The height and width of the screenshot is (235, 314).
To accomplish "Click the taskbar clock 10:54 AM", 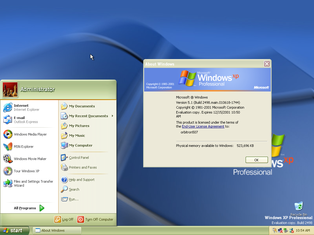I will (x=303, y=230).
